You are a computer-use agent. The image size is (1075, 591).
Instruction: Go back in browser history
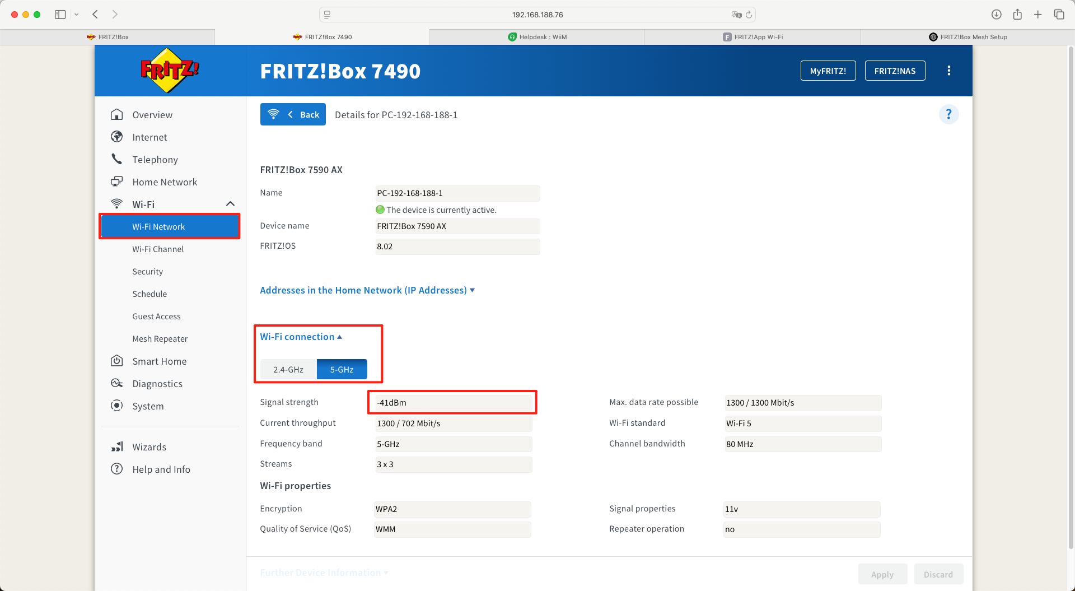tap(95, 15)
